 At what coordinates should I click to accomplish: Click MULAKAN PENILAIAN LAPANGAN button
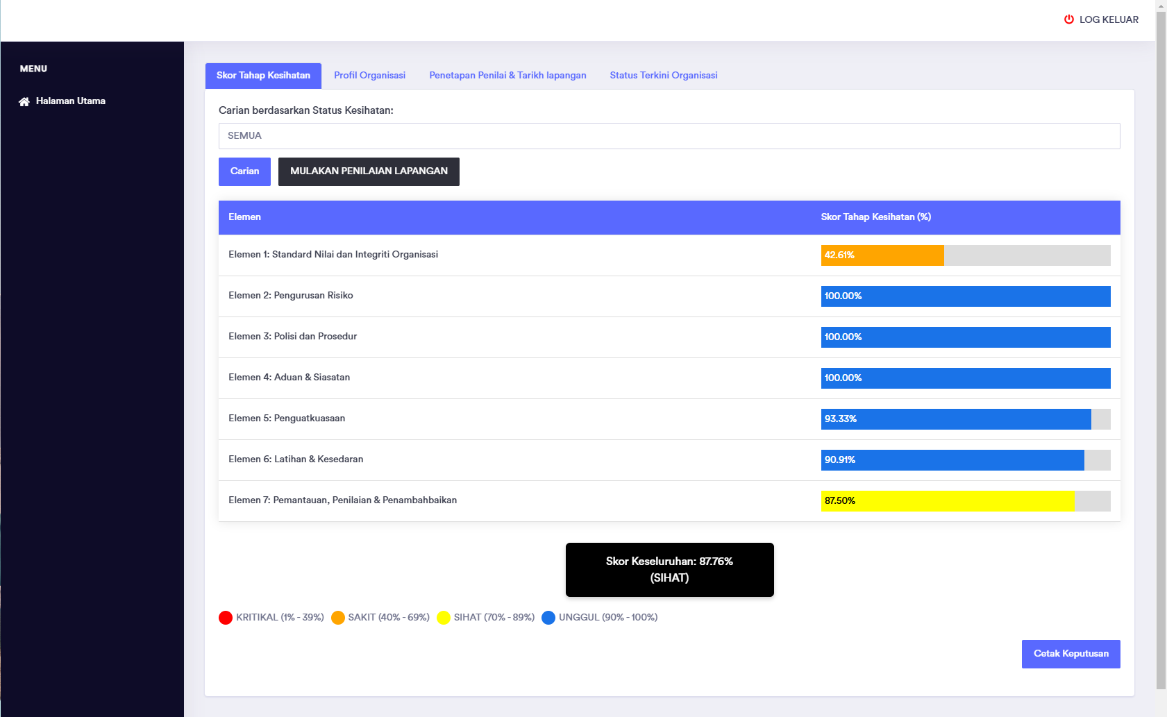click(369, 171)
